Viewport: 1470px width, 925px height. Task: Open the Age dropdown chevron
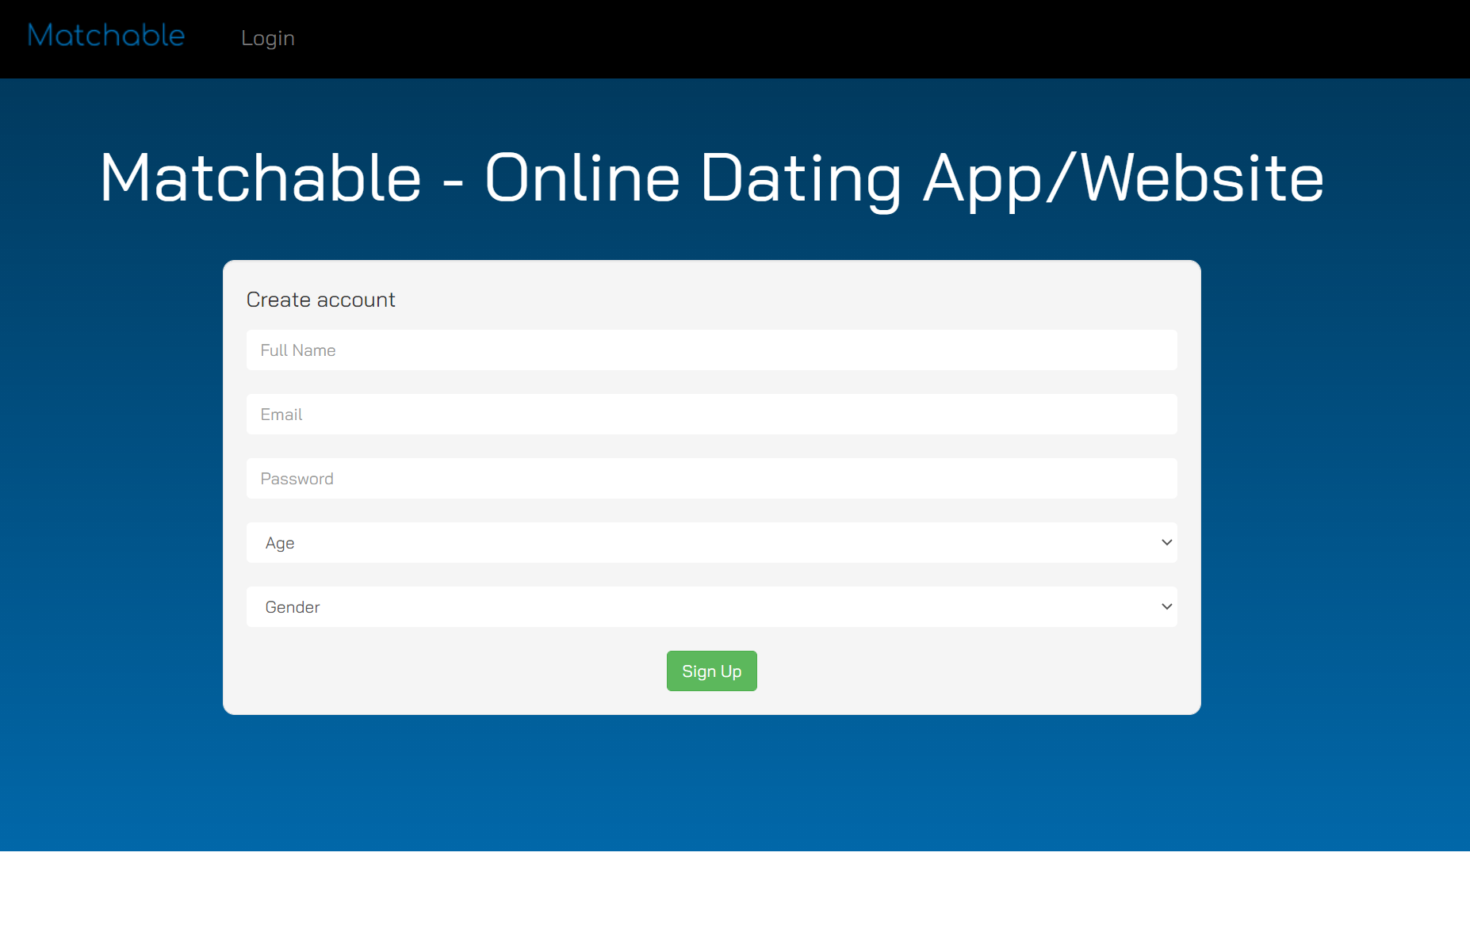click(x=1166, y=542)
